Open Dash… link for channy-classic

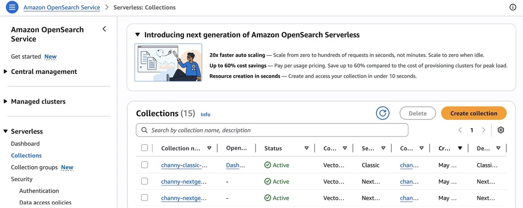[236, 165]
